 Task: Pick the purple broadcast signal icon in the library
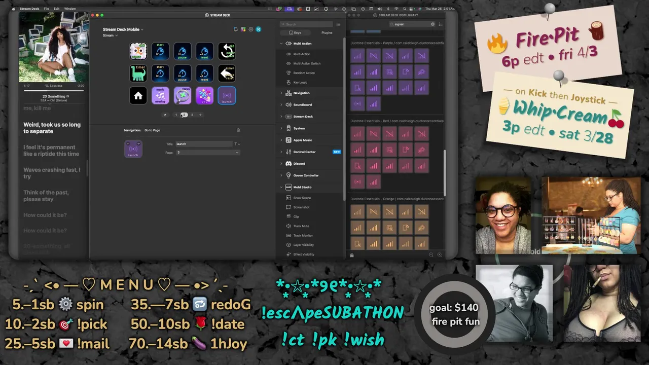click(x=358, y=104)
